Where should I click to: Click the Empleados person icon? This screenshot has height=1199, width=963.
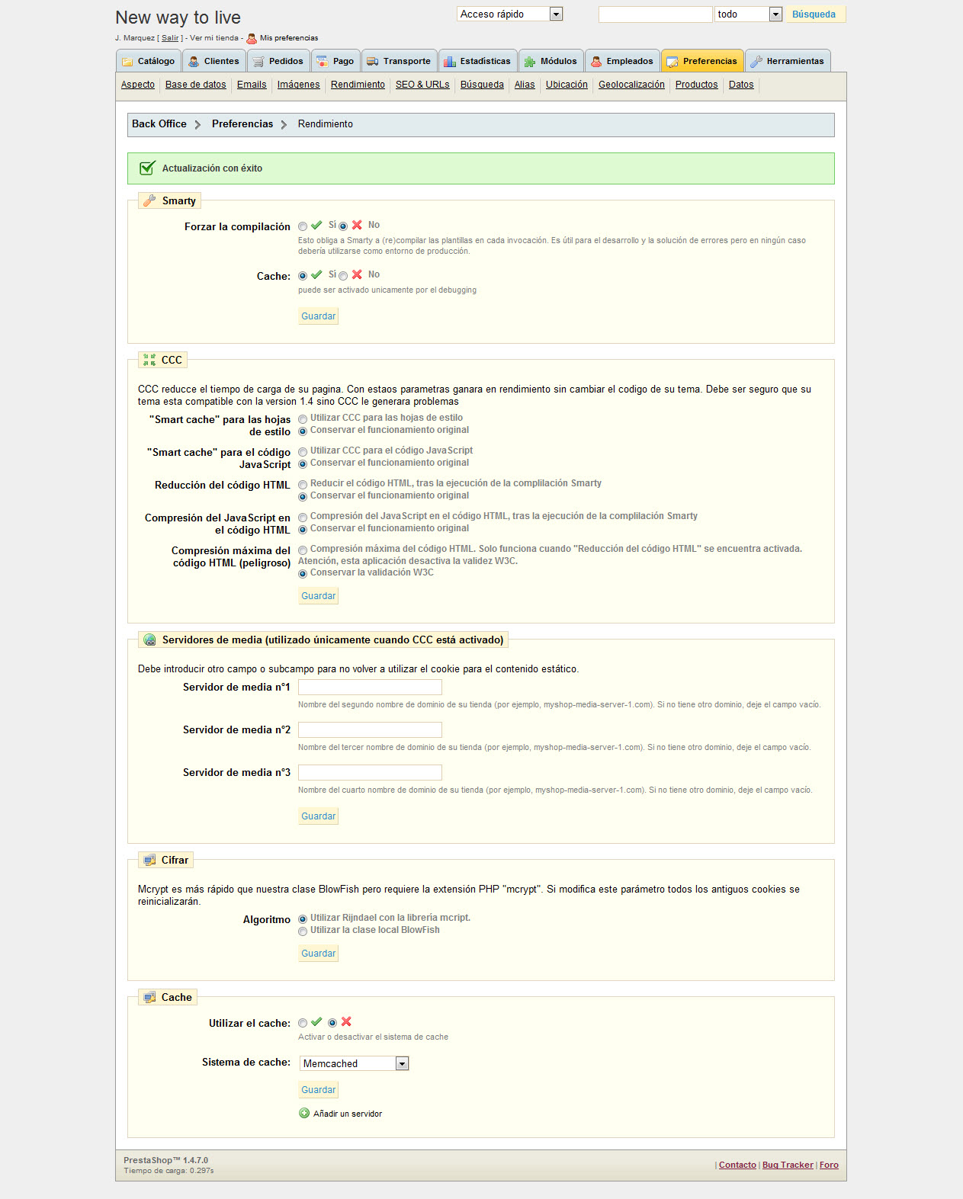click(596, 62)
